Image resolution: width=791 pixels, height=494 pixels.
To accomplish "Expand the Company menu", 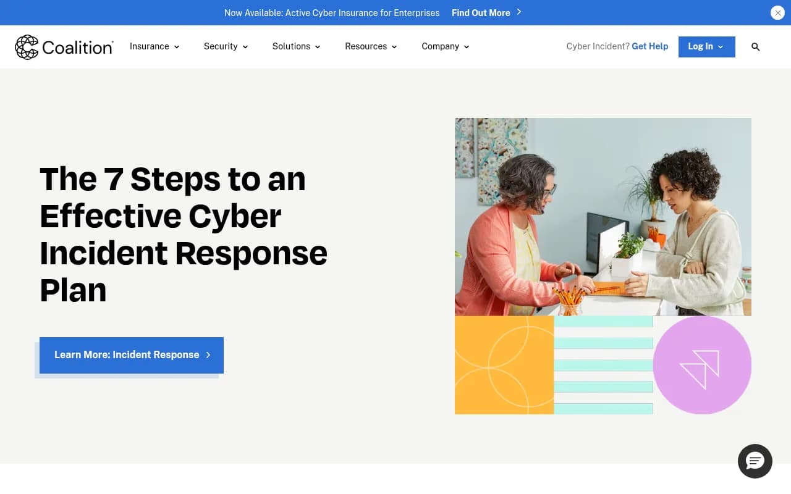I will pyautogui.click(x=446, y=46).
